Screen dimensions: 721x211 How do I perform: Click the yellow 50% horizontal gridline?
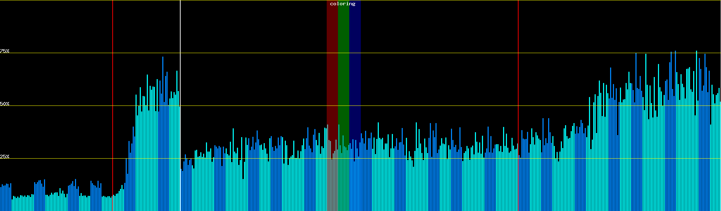tap(422, 106)
